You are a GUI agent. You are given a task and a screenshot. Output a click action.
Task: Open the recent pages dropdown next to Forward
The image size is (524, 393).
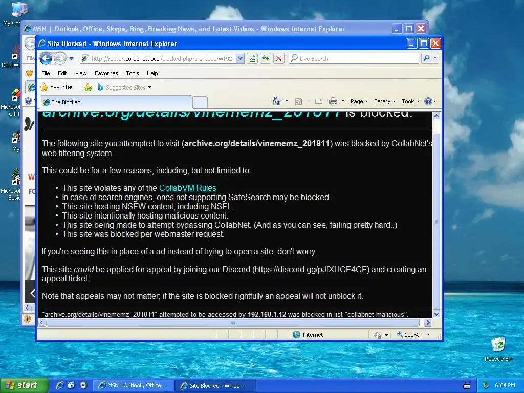(x=71, y=59)
